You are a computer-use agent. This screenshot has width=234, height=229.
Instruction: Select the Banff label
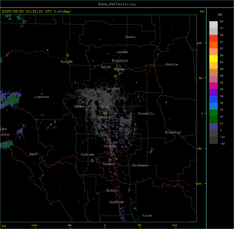point(34,154)
